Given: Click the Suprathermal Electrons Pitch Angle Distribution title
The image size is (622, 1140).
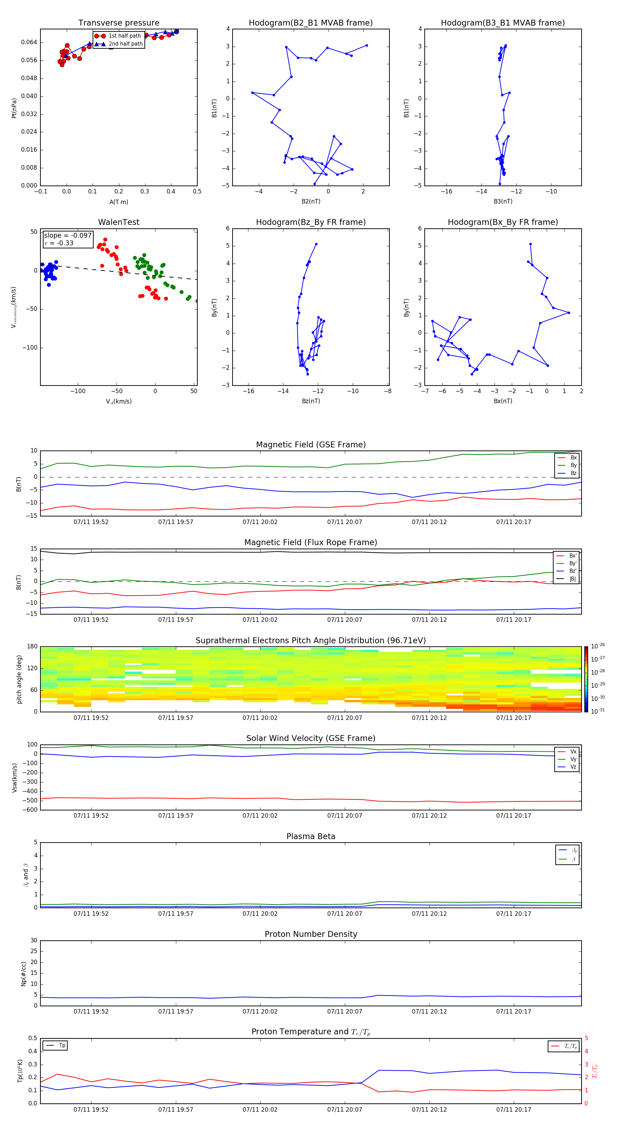Looking at the screenshot, I should click(311, 641).
